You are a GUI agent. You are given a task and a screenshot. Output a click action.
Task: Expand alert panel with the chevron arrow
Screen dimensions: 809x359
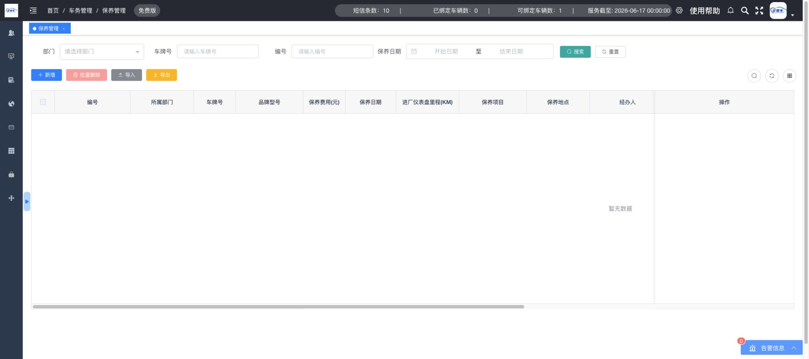pos(794,348)
